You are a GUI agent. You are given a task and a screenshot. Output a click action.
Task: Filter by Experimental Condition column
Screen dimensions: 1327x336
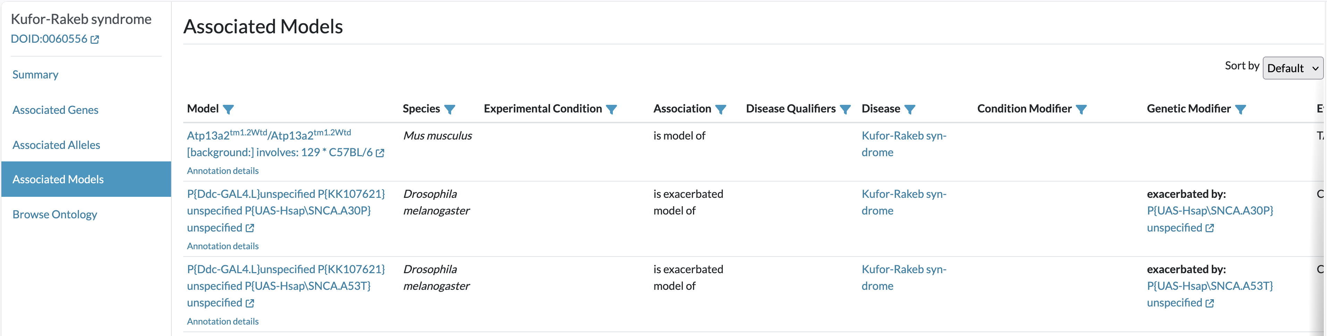click(611, 109)
